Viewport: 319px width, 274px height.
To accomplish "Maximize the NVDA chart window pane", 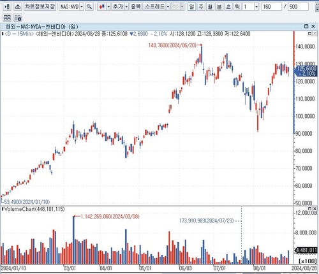I will click(306, 26).
